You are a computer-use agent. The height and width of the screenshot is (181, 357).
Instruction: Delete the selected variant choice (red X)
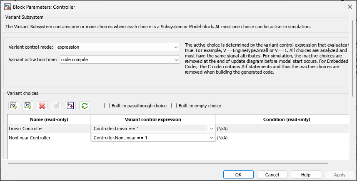tap(42, 106)
